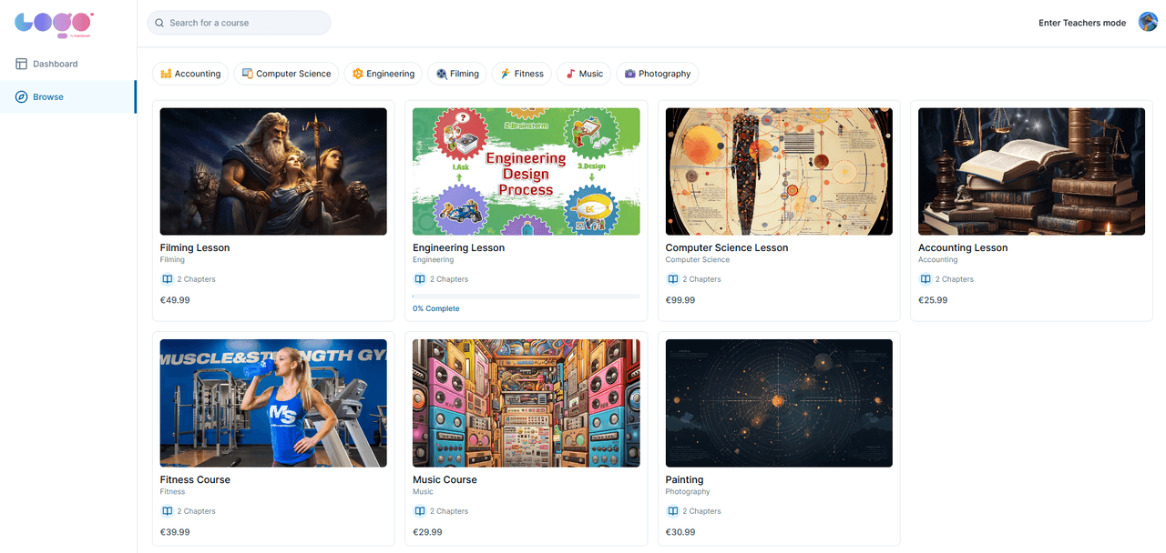Click the profile avatar in the header
The image size is (1166, 553).
[x=1147, y=21]
